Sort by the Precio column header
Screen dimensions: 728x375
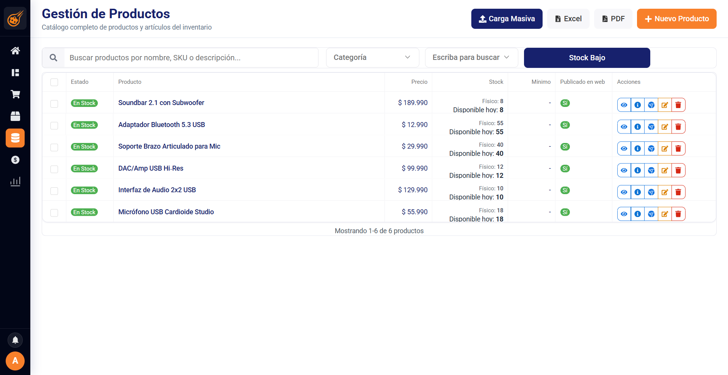(419, 82)
